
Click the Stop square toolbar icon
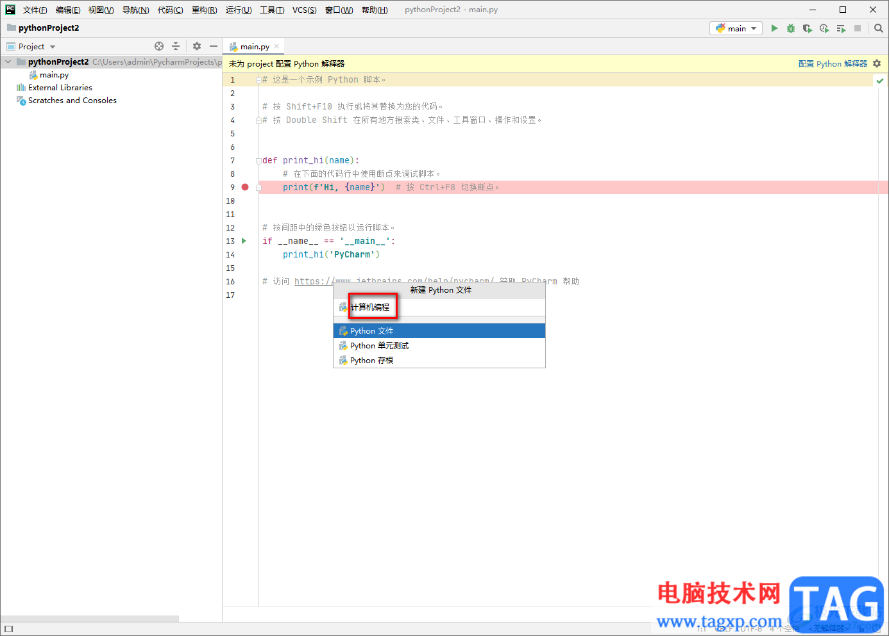click(858, 28)
